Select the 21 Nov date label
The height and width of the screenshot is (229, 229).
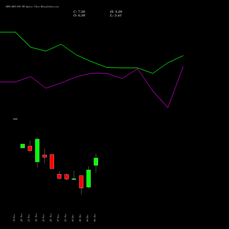[29, 218]
